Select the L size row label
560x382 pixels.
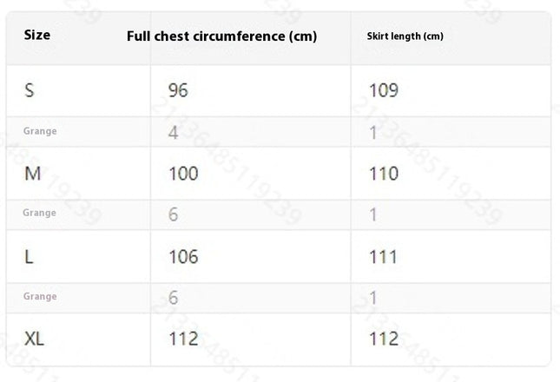point(29,257)
